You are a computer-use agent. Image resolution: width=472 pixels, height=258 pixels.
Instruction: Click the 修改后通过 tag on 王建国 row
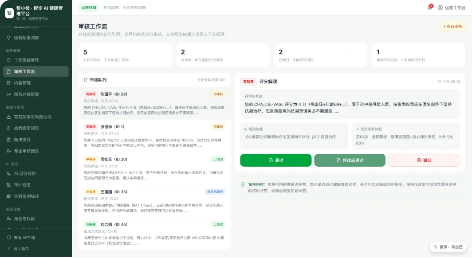[215, 192]
